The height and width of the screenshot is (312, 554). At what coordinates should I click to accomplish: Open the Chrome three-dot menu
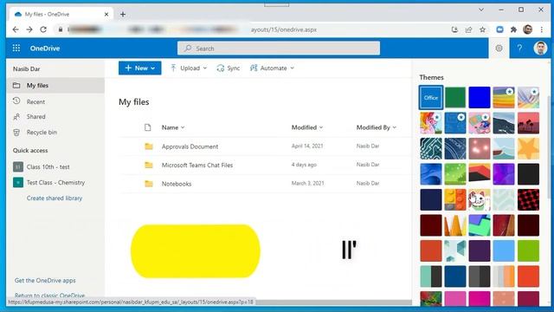click(x=542, y=29)
